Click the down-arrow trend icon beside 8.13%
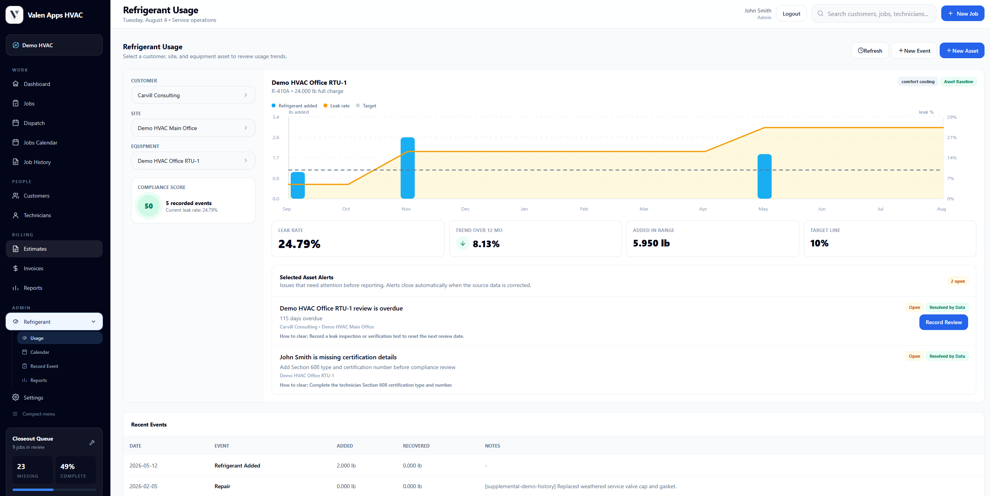990x496 pixels. [x=462, y=243]
